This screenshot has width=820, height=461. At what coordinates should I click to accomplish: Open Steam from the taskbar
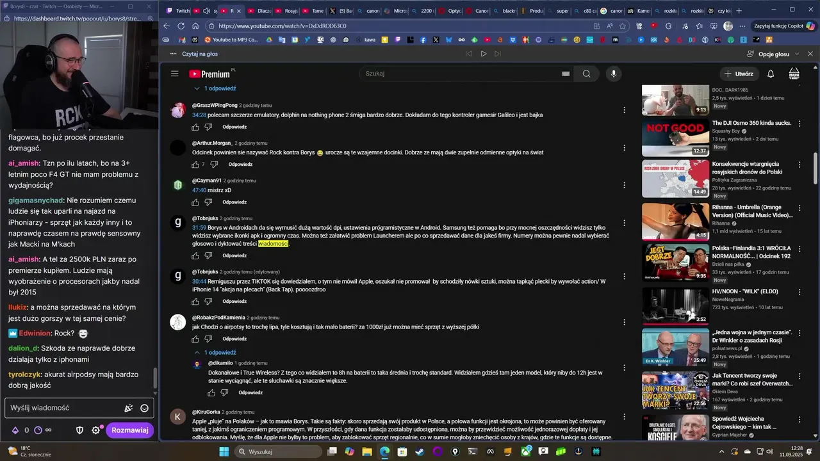[x=419, y=451]
